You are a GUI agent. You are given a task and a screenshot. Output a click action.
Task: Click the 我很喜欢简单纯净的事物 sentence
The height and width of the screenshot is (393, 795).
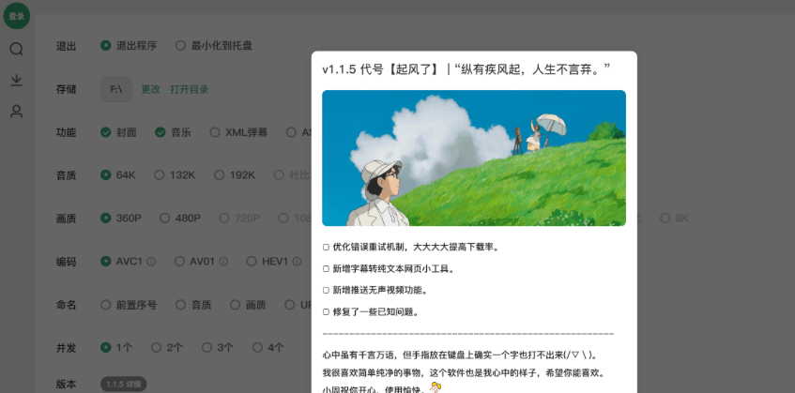click(x=464, y=373)
